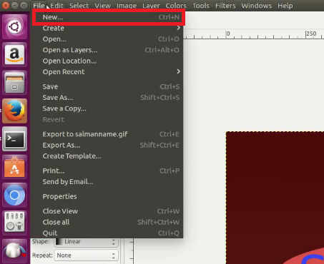324x264 pixels.
Task: Open the Image menu
Action: click(127, 6)
